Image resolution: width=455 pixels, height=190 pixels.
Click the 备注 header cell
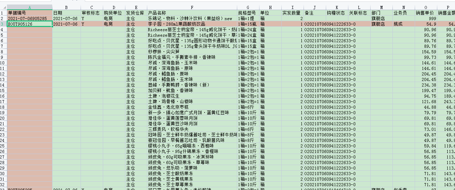click(x=315, y=13)
